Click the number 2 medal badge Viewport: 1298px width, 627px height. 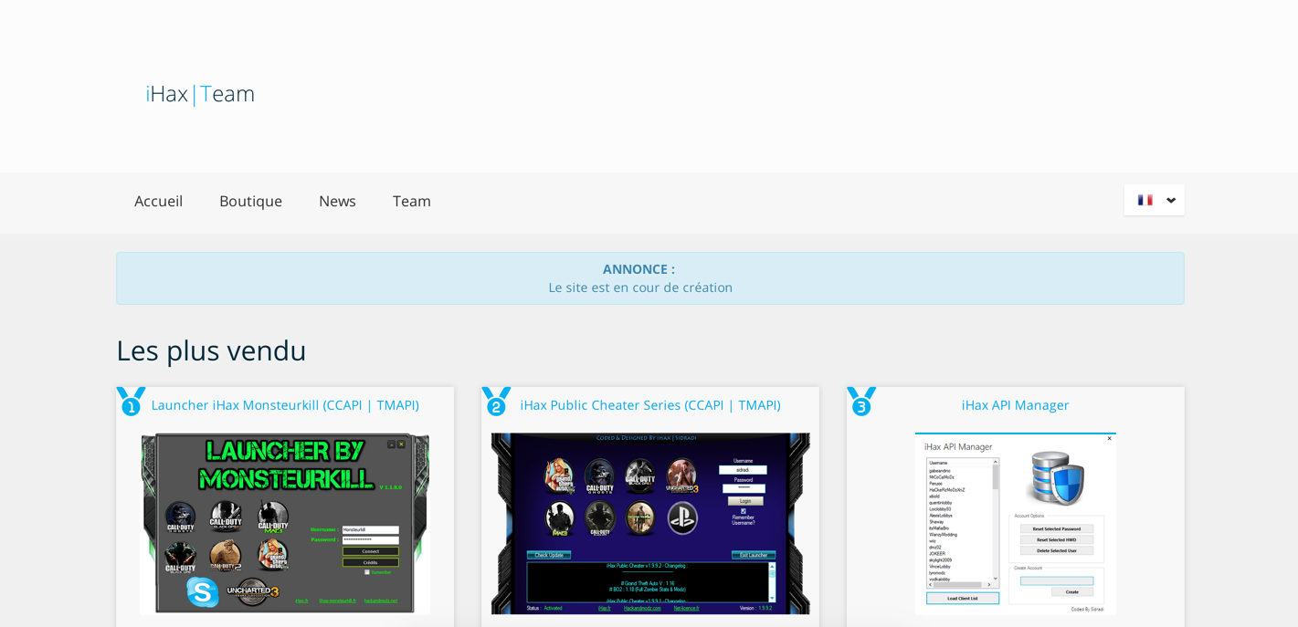(x=496, y=402)
